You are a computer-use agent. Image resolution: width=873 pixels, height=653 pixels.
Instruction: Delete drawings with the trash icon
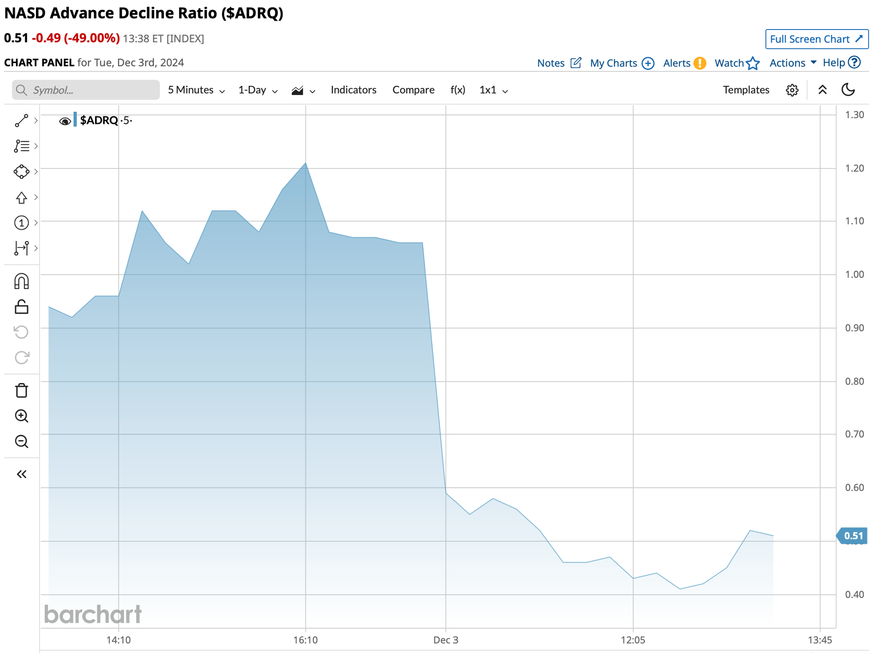(x=21, y=391)
